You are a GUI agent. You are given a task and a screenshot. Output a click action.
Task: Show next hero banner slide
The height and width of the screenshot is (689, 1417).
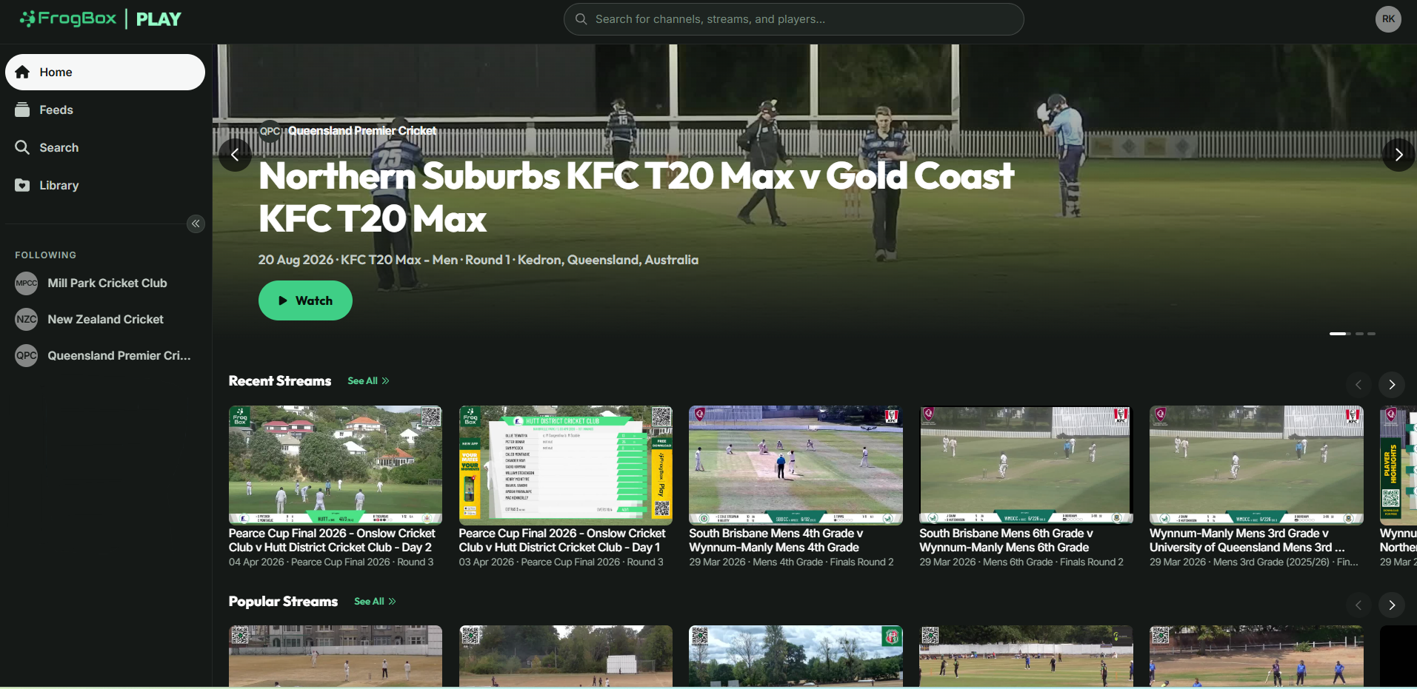[1398, 155]
